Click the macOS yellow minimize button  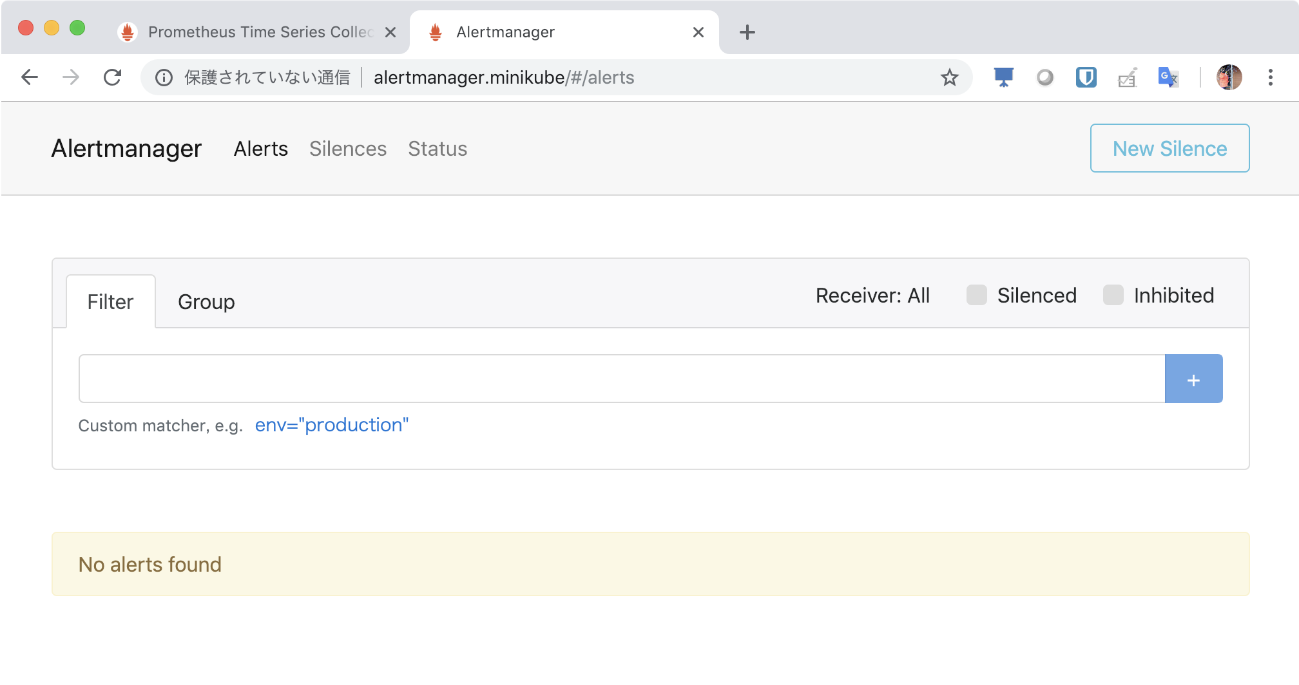point(52,28)
